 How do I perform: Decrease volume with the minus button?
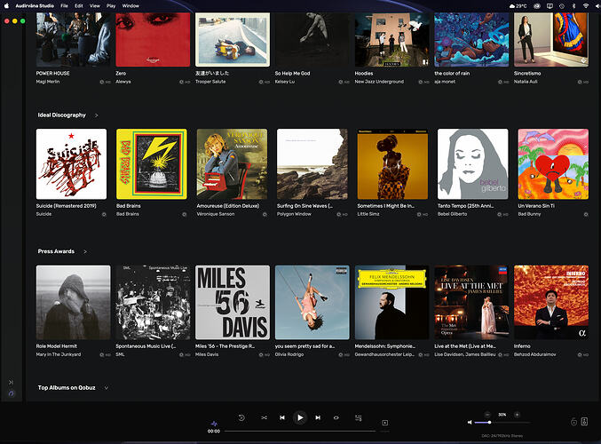(487, 415)
